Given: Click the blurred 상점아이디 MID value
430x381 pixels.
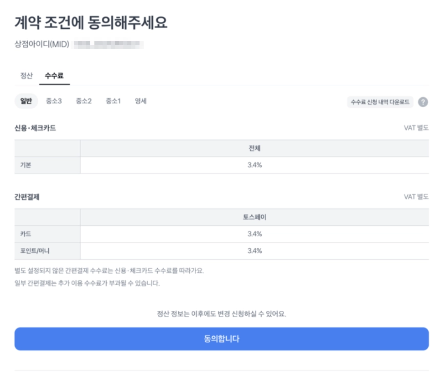Looking at the screenshot, I should coord(109,45).
